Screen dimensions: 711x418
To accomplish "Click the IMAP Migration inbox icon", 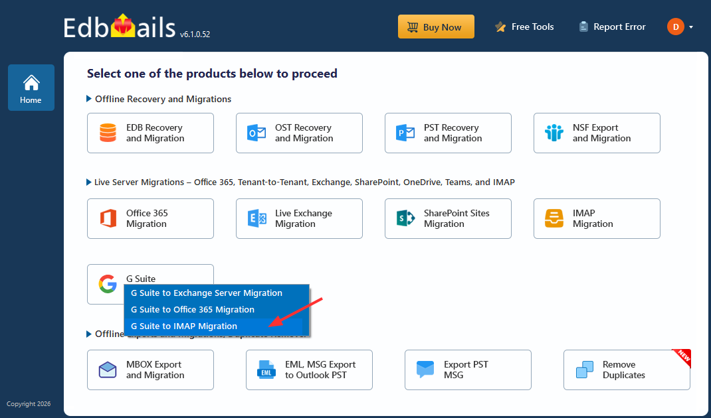I will pos(554,218).
